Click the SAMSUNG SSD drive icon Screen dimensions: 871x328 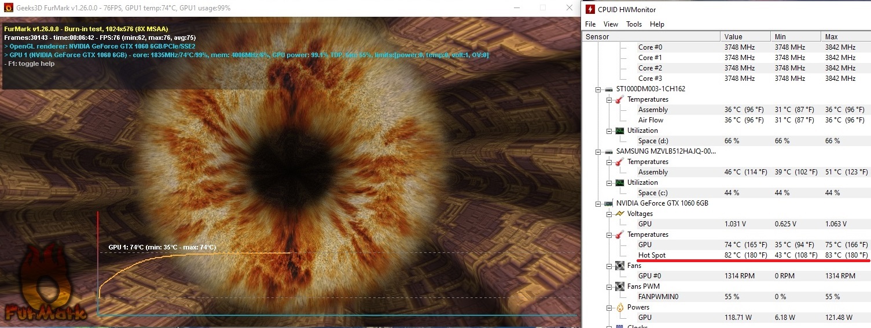609,151
